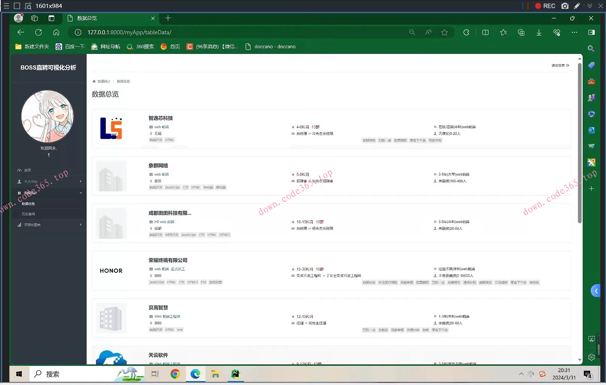Click the split screen icon in toolbar
This screenshot has height=385, width=606.
[x=485, y=32]
